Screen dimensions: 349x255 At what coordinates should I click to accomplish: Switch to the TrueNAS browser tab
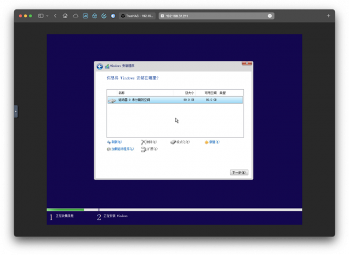coord(137,16)
